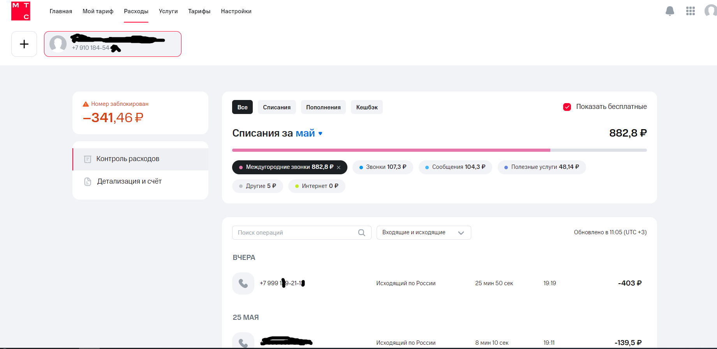Filter by Полезные услуги 48,14 ₽ chip
This screenshot has width=717, height=349.
click(x=542, y=167)
